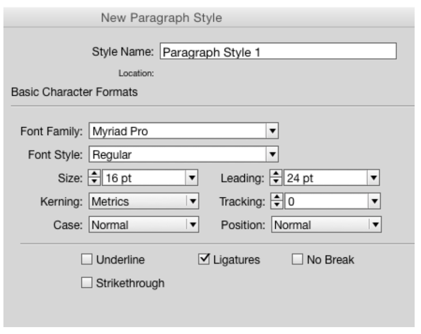
Task: Open the Case dropdown arrow
Action: tap(193, 225)
